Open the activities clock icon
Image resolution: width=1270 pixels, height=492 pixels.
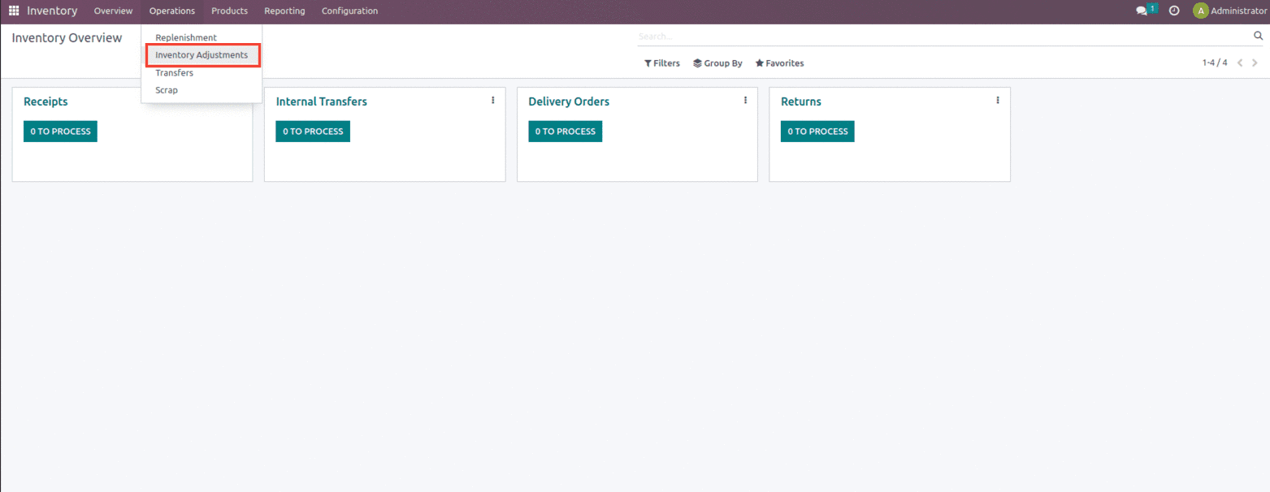(x=1174, y=11)
